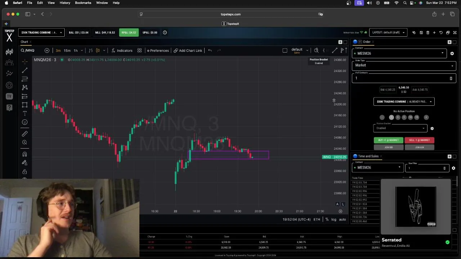Undo the last chart action
Viewport: 461px width, 259px height.
210,50
